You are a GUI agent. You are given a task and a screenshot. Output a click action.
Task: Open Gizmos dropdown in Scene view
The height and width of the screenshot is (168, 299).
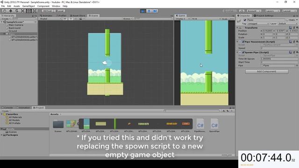tap(128, 19)
